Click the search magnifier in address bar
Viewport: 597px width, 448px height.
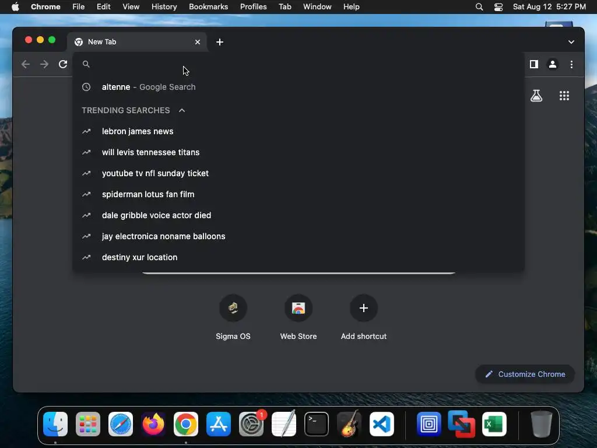click(86, 64)
